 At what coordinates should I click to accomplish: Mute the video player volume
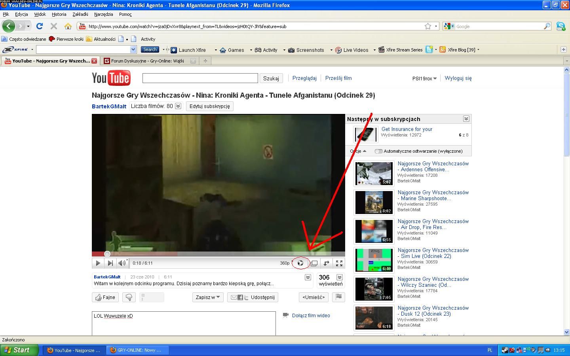(x=122, y=263)
